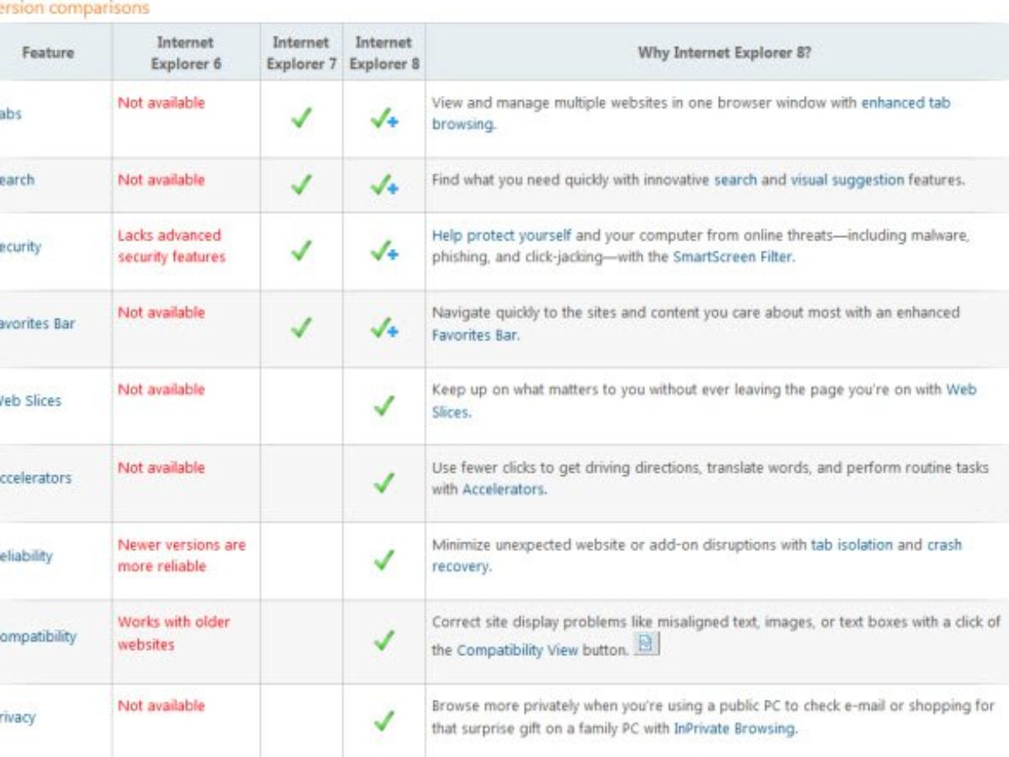The height and width of the screenshot is (757, 1009).
Task: Click the IE7 Favorites Bar checkmark
Action: point(301,328)
